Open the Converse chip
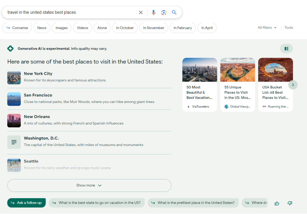307x214 pixels. [x=17, y=28]
